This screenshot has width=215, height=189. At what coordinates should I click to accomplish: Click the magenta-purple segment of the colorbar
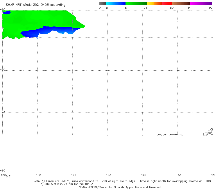[x=201, y=3]
